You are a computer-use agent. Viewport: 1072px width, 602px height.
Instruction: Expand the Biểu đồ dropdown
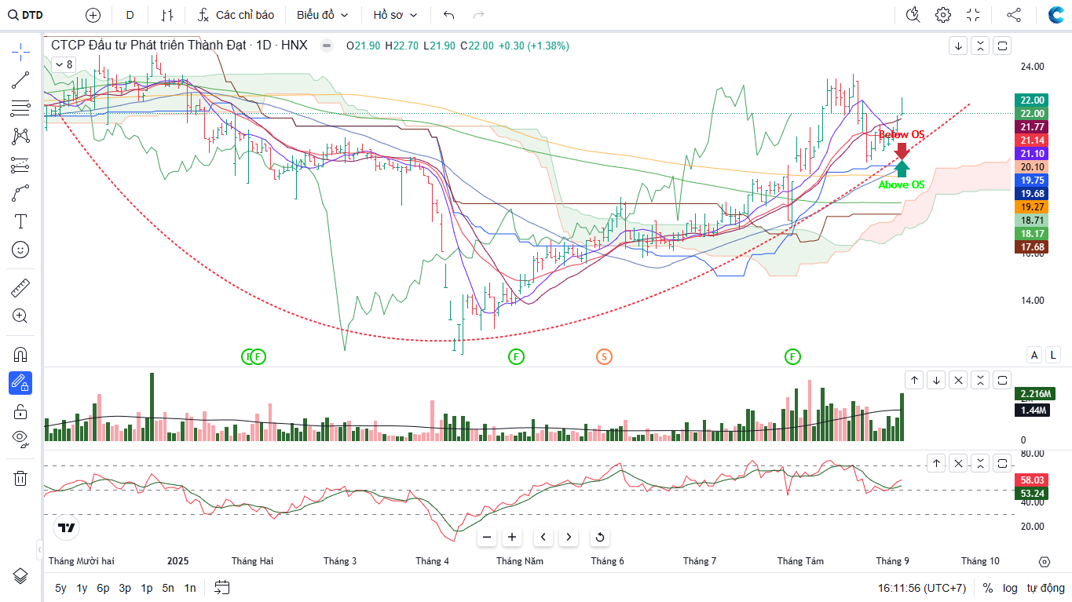pyautogui.click(x=322, y=15)
